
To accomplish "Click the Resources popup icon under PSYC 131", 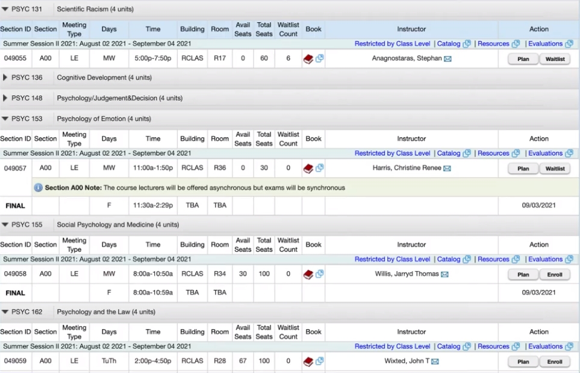I will [516, 43].
